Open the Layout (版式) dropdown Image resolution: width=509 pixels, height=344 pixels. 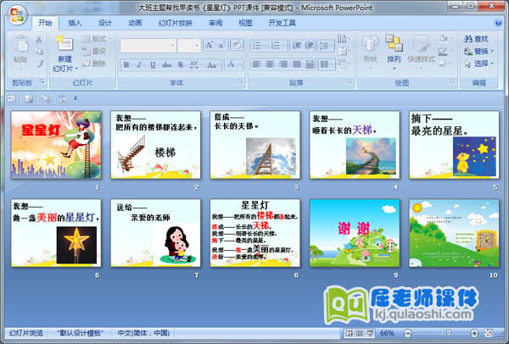coord(97,39)
